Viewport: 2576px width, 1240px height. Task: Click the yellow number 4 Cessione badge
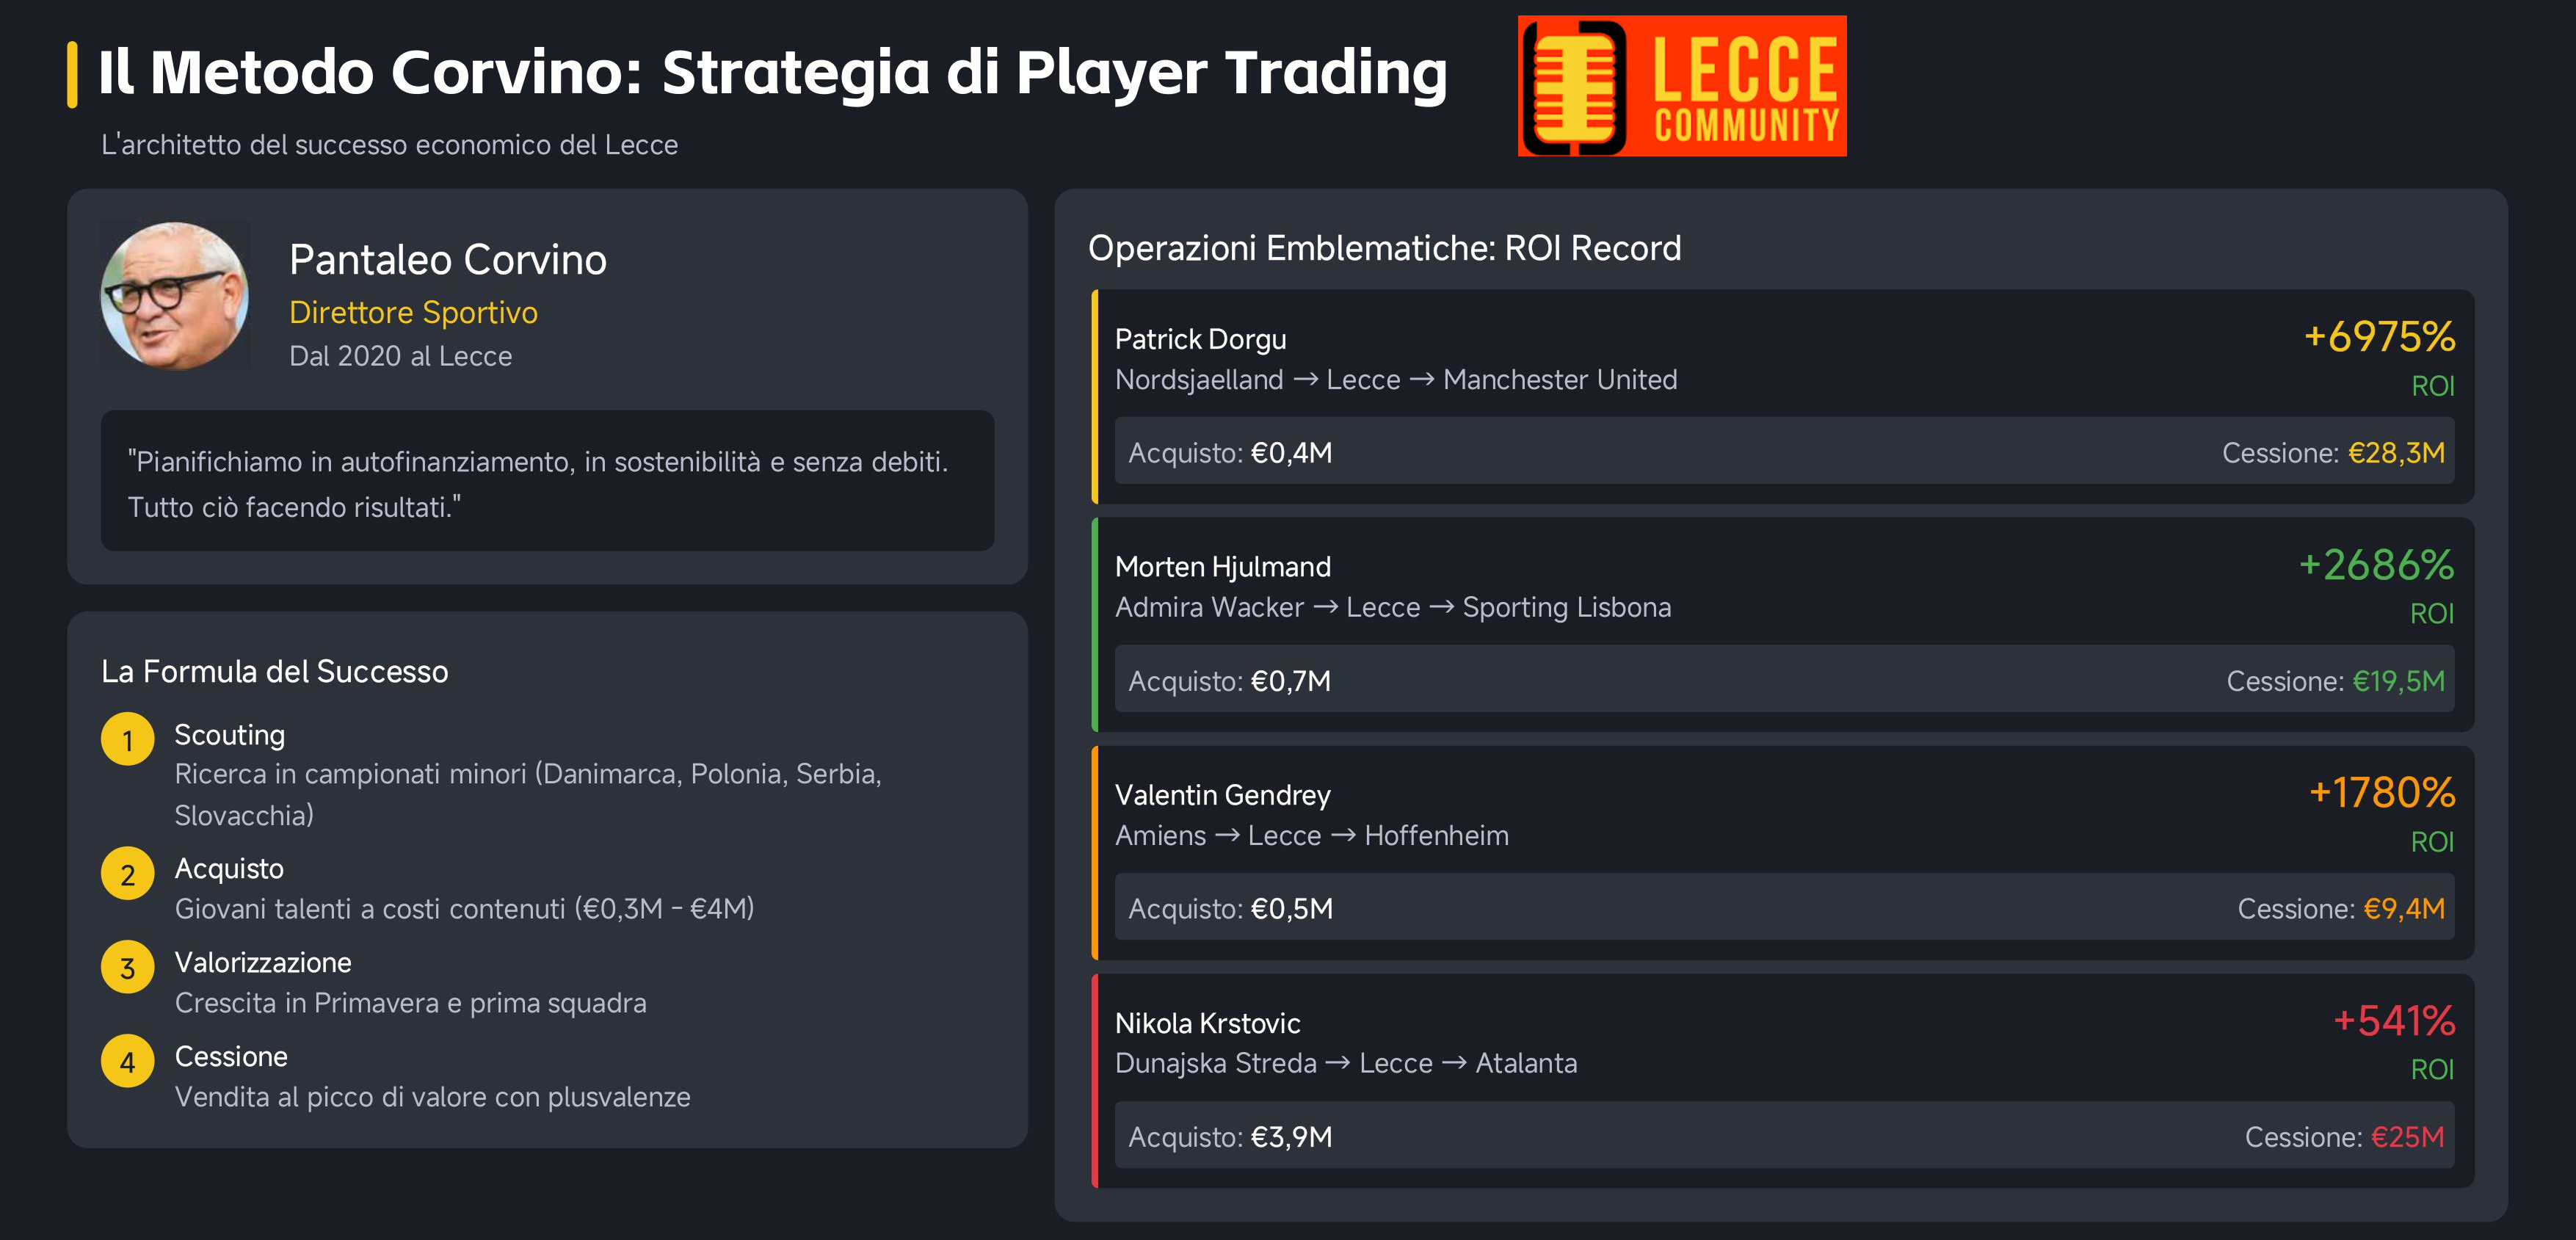128,1061
